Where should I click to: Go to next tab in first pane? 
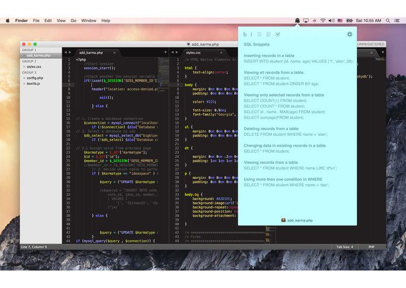click(x=70, y=52)
